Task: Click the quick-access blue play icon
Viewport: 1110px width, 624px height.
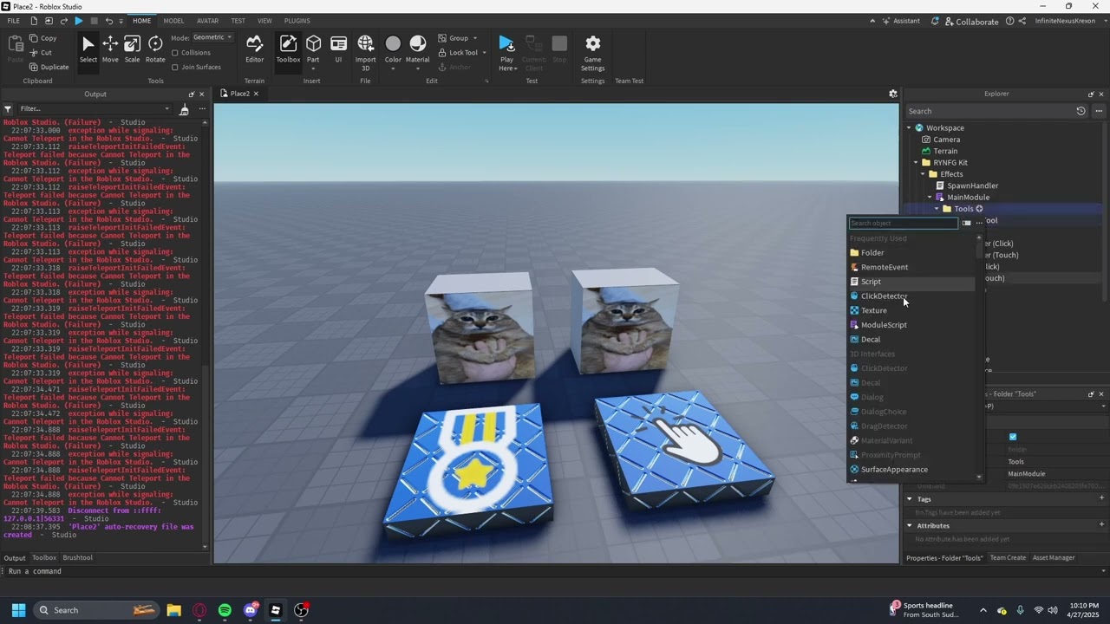Action: tap(79, 21)
